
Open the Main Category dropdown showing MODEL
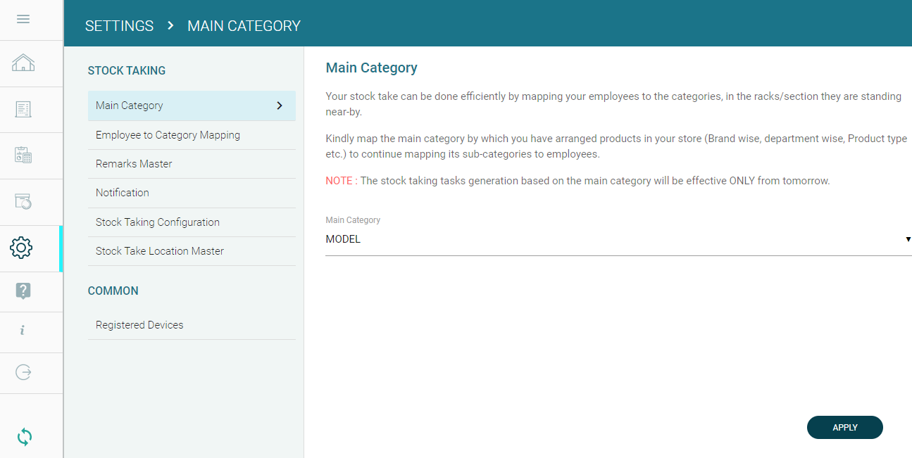pyautogui.click(x=617, y=239)
